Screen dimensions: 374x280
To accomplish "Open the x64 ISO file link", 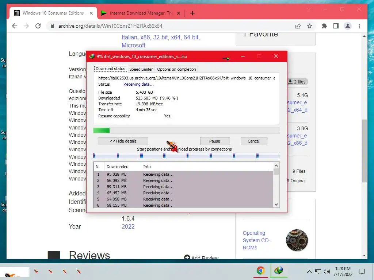I will [x=297, y=106].
